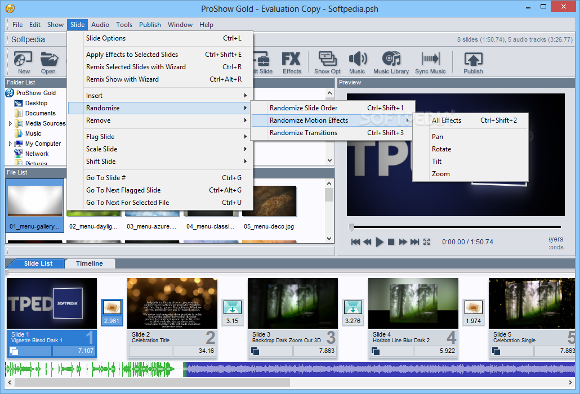Select the 01_menu-gallery file thumbnail
Viewport: 580px width, 394px height.
click(x=35, y=205)
